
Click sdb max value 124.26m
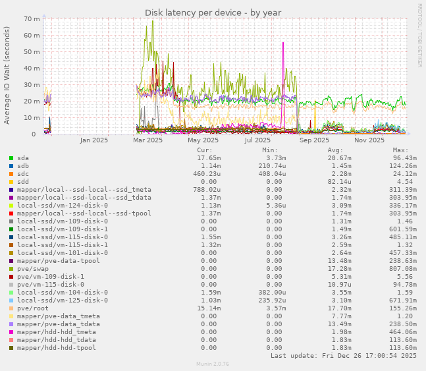coord(403,166)
